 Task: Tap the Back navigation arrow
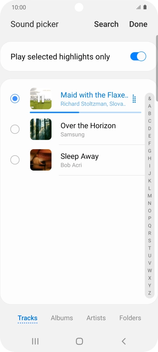[124, 341]
